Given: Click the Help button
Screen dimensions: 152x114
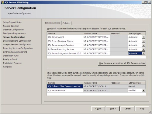Looking at the screenshot, I should 142,109.
